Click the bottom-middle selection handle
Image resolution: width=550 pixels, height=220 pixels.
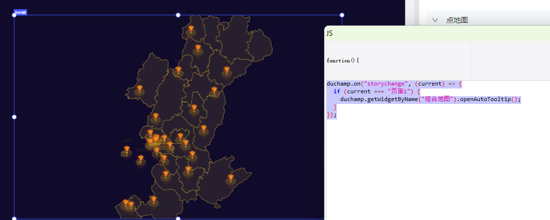pyautogui.click(x=178, y=219)
